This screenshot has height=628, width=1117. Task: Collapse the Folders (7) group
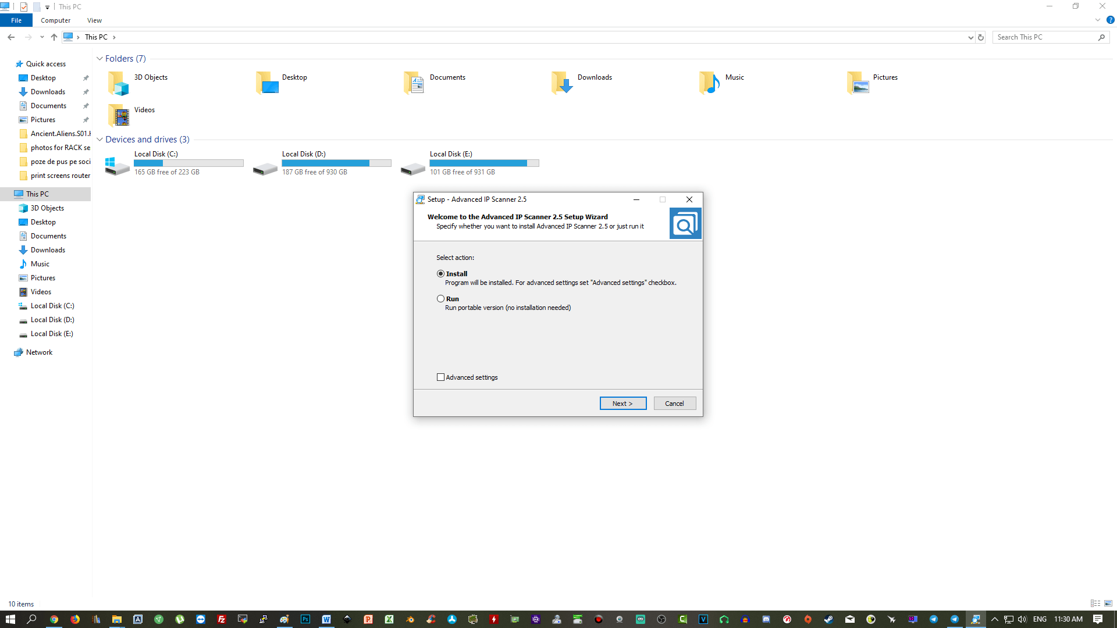pos(99,59)
